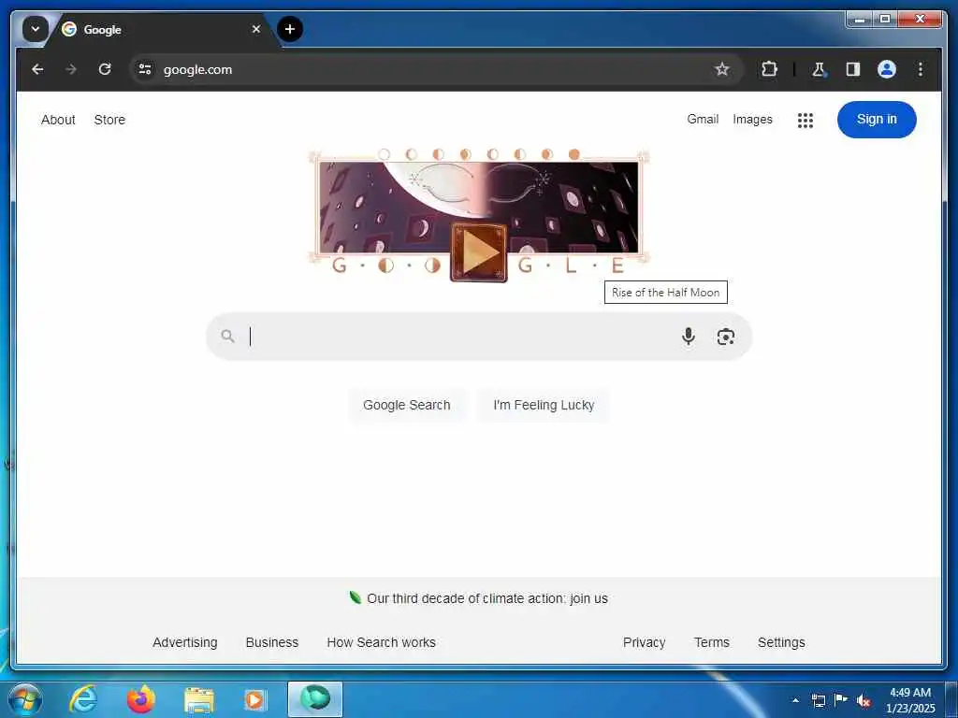
Task: Reload the Google page
Action: click(x=105, y=69)
